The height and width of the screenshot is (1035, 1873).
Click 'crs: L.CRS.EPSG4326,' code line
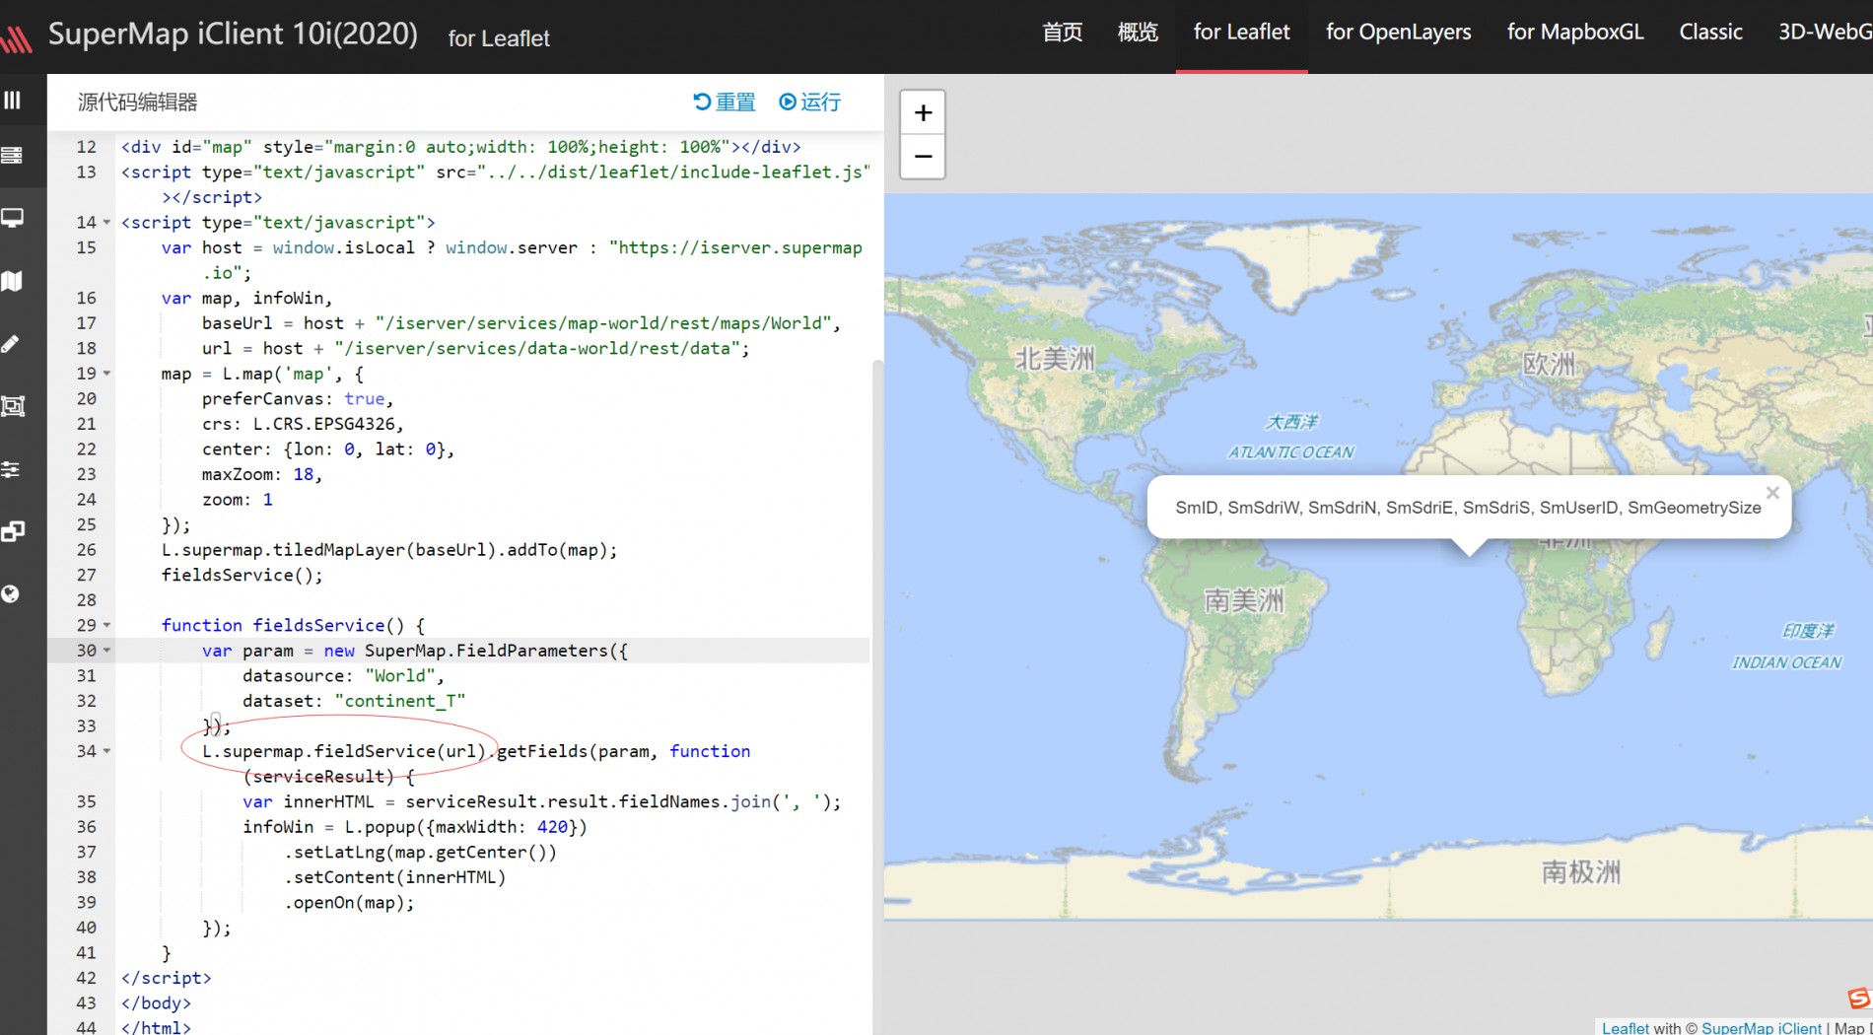(x=303, y=424)
